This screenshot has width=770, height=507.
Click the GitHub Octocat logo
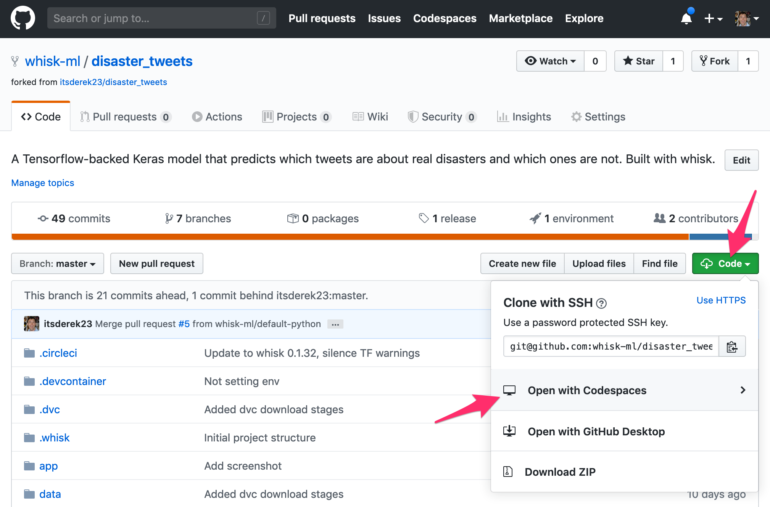pos(23,18)
